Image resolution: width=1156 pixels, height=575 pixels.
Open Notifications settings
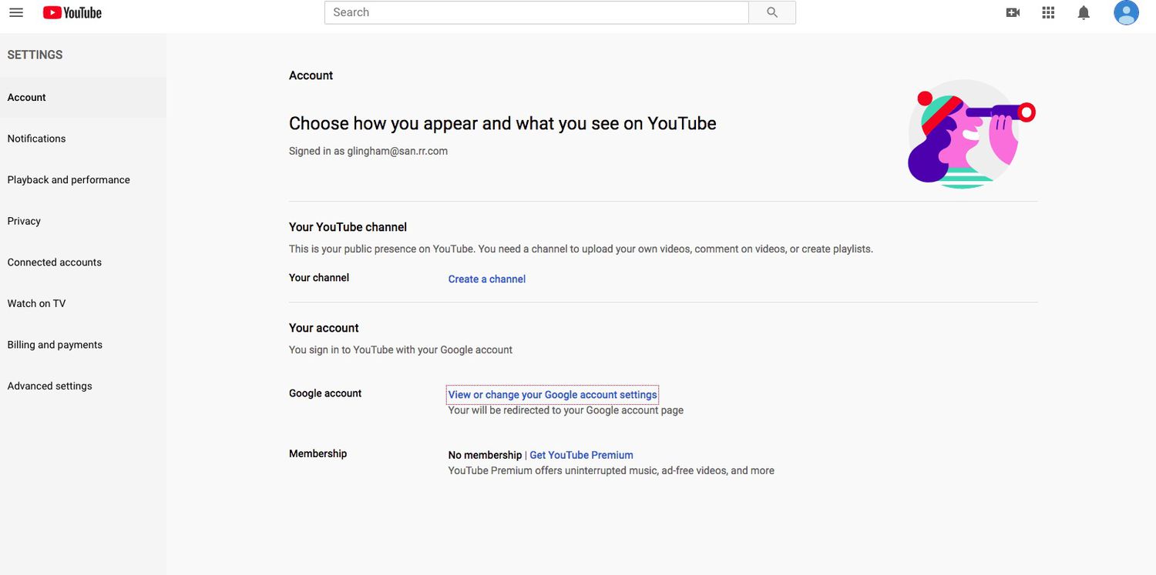tap(37, 139)
